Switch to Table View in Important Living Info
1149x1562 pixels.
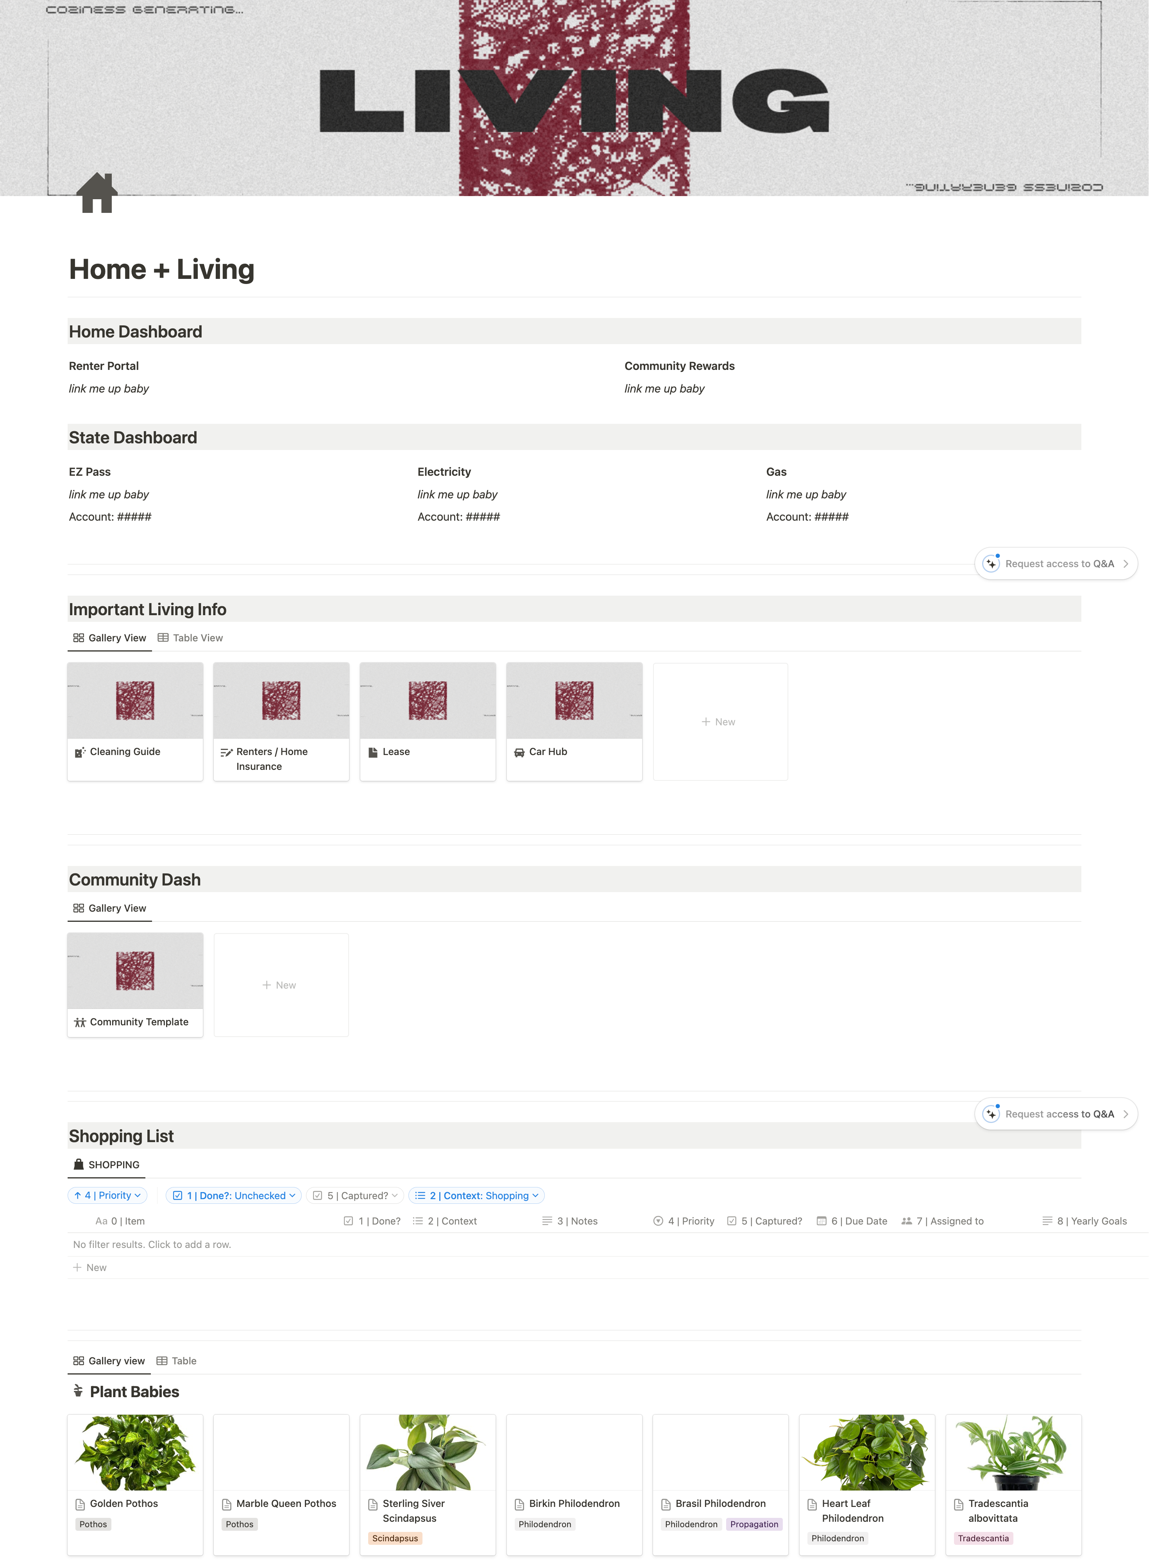(191, 638)
